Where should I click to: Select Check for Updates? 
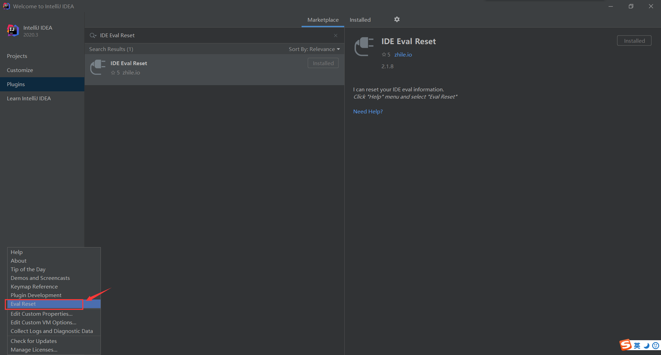click(x=54, y=341)
